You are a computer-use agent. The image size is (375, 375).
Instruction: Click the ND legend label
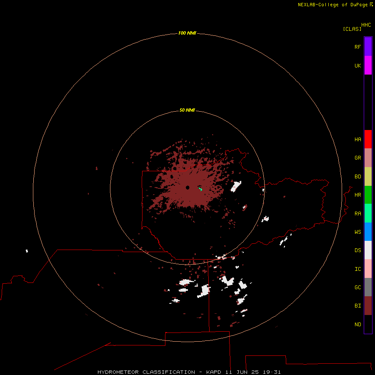click(357, 325)
